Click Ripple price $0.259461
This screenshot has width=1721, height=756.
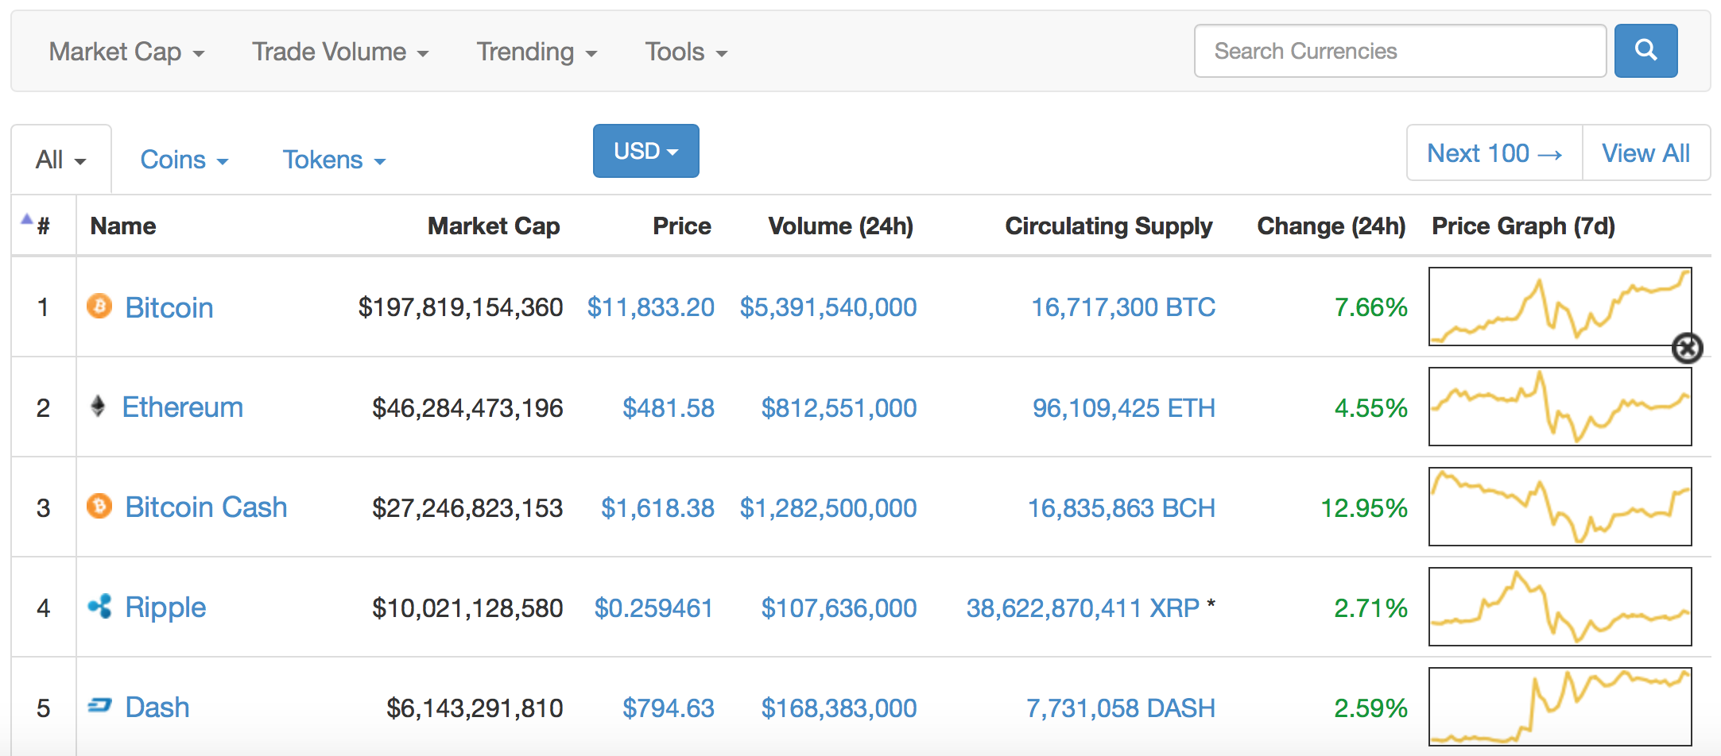(x=653, y=608)
